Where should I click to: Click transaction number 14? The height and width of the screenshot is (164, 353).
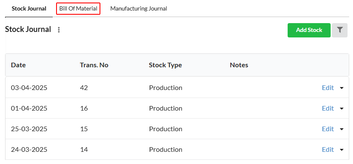coord(84,150)
